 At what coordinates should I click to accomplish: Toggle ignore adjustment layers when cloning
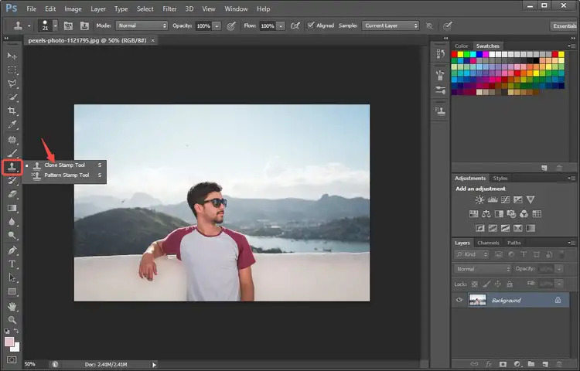click(429, 26)
